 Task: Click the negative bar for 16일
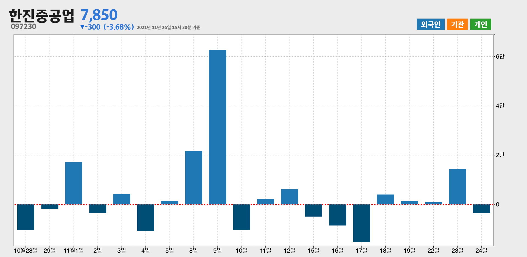tap(338, 215)
